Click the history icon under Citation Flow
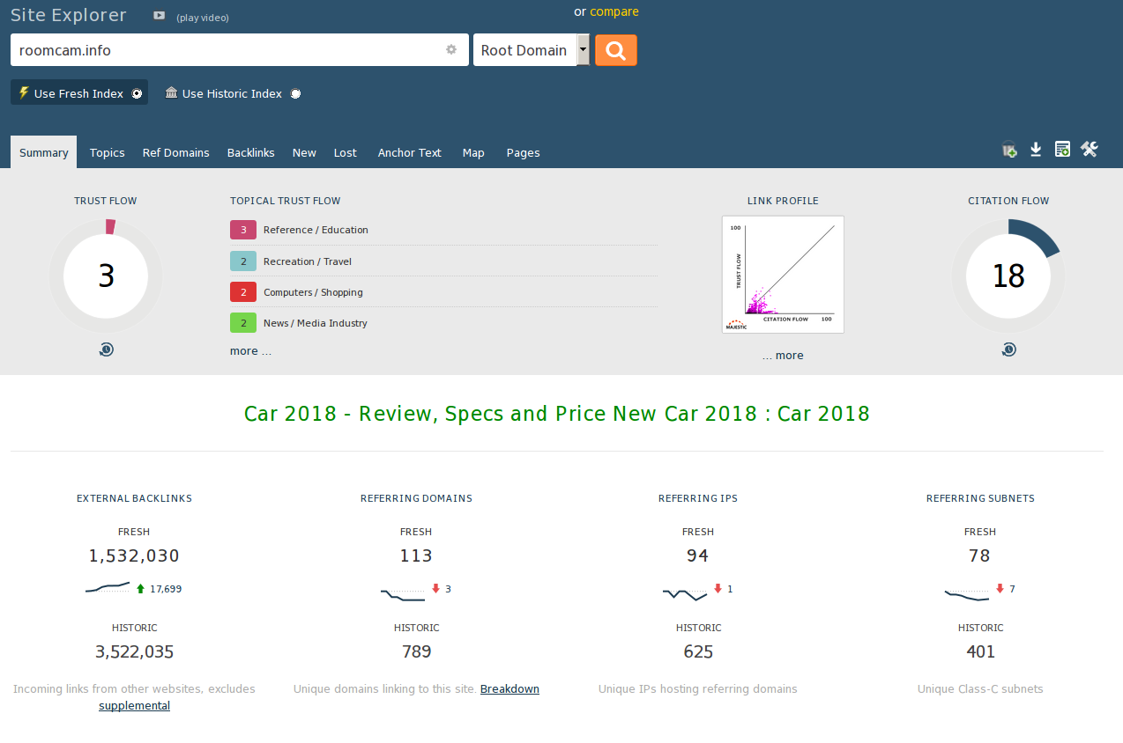 pos(1008,349)
